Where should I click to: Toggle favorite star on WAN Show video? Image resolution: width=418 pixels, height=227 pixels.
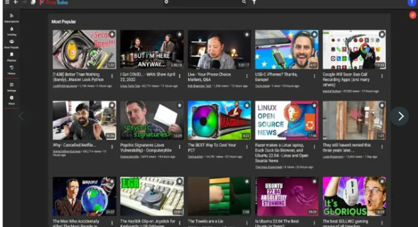click(179, 35)
